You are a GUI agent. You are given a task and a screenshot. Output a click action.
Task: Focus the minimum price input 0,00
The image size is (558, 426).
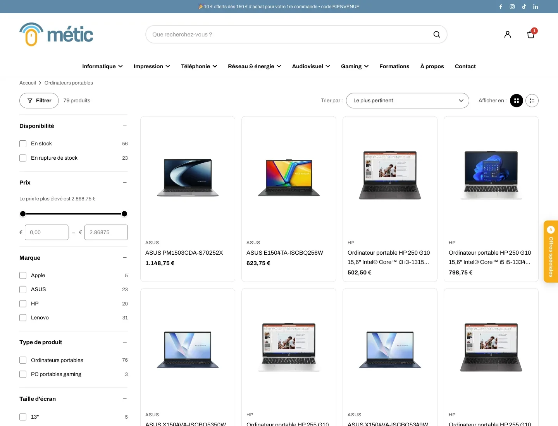(46, 233)
